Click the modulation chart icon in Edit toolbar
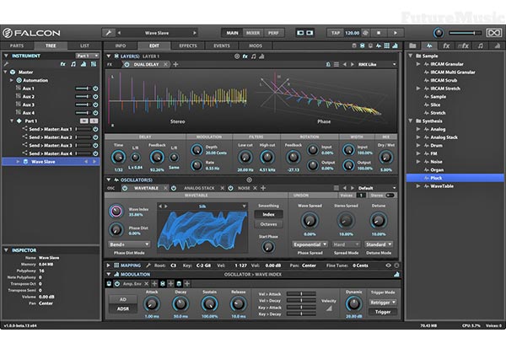The width and height of the screenshot is (506, 354). point(396,46)
